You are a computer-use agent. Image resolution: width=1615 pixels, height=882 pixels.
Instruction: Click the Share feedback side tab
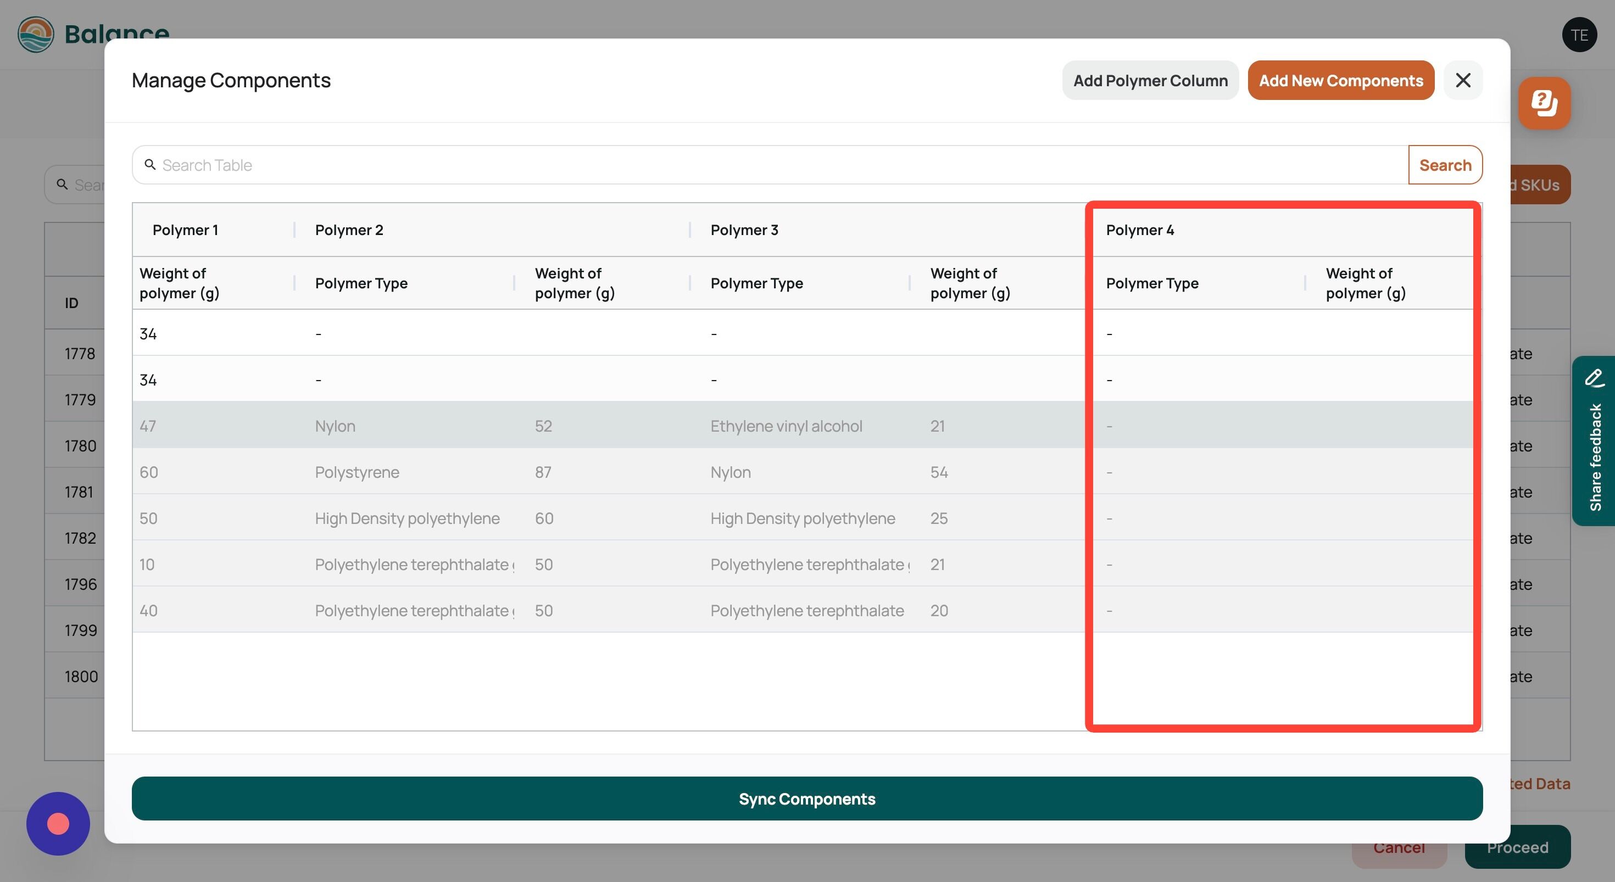tap(1594, 442)
